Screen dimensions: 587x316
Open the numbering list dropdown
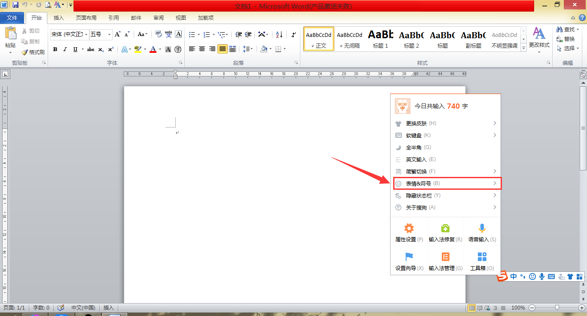(213, 34)
